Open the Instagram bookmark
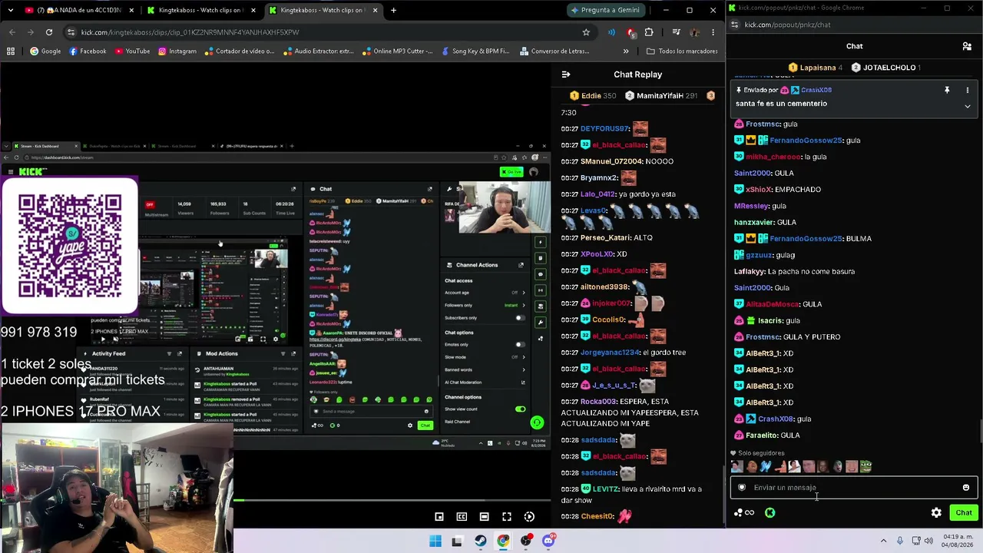 point(177,51)
